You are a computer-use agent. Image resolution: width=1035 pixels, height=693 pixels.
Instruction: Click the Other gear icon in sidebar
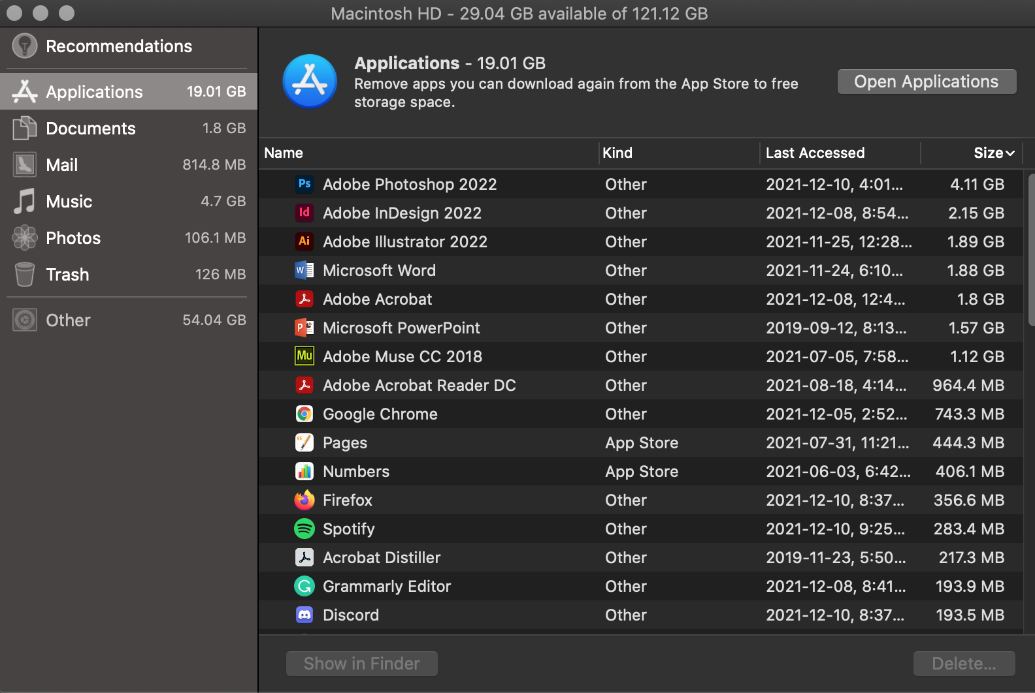coord(25,320)
